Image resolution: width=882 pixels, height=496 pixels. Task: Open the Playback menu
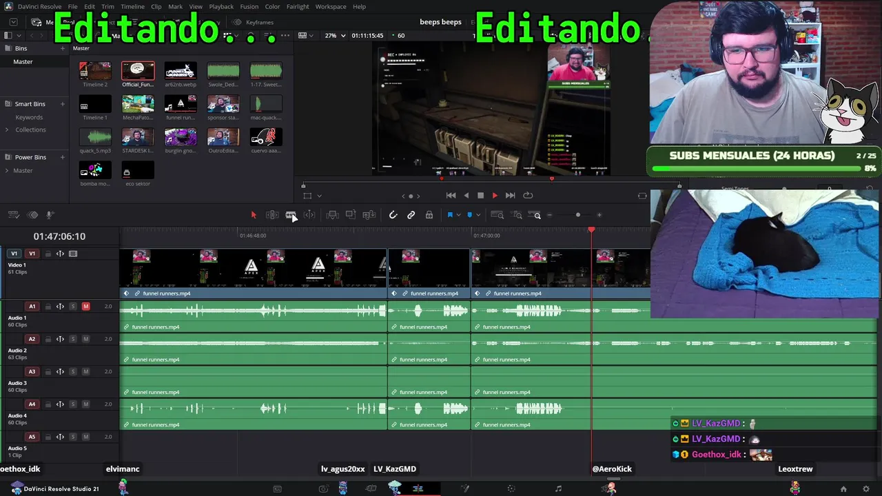pos(221,7)
